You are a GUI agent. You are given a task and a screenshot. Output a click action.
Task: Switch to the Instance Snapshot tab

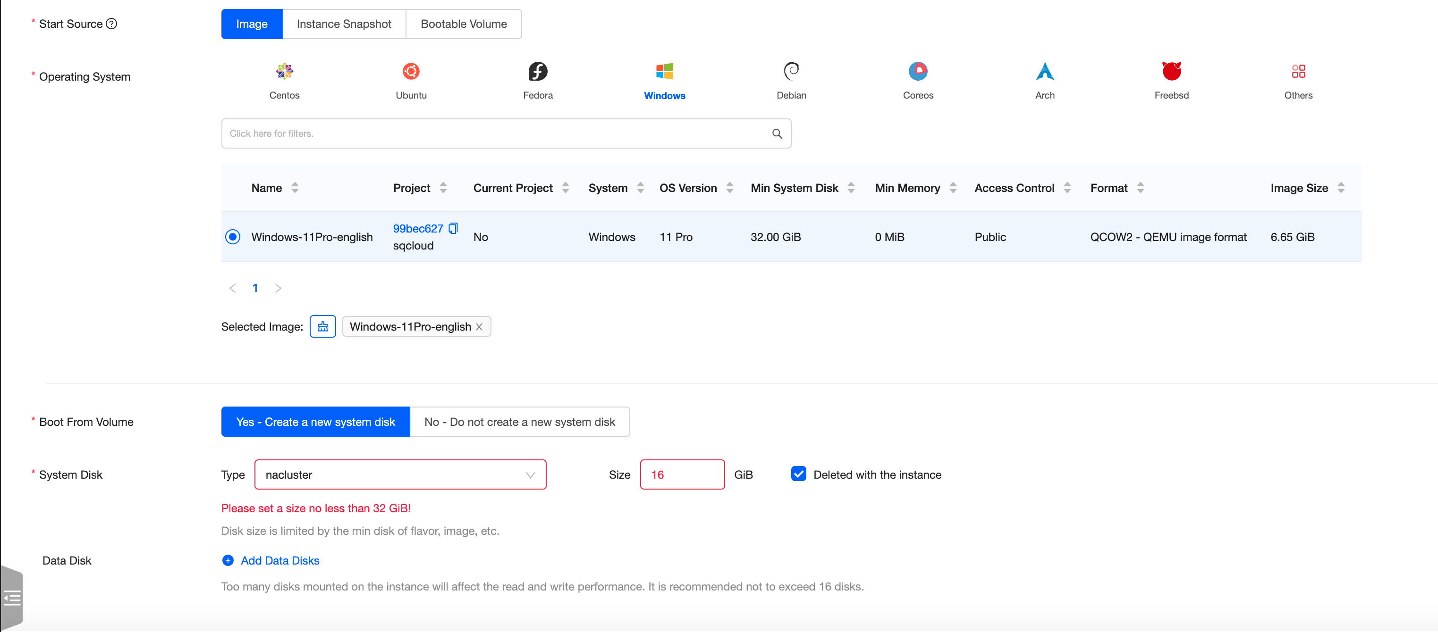344,24
